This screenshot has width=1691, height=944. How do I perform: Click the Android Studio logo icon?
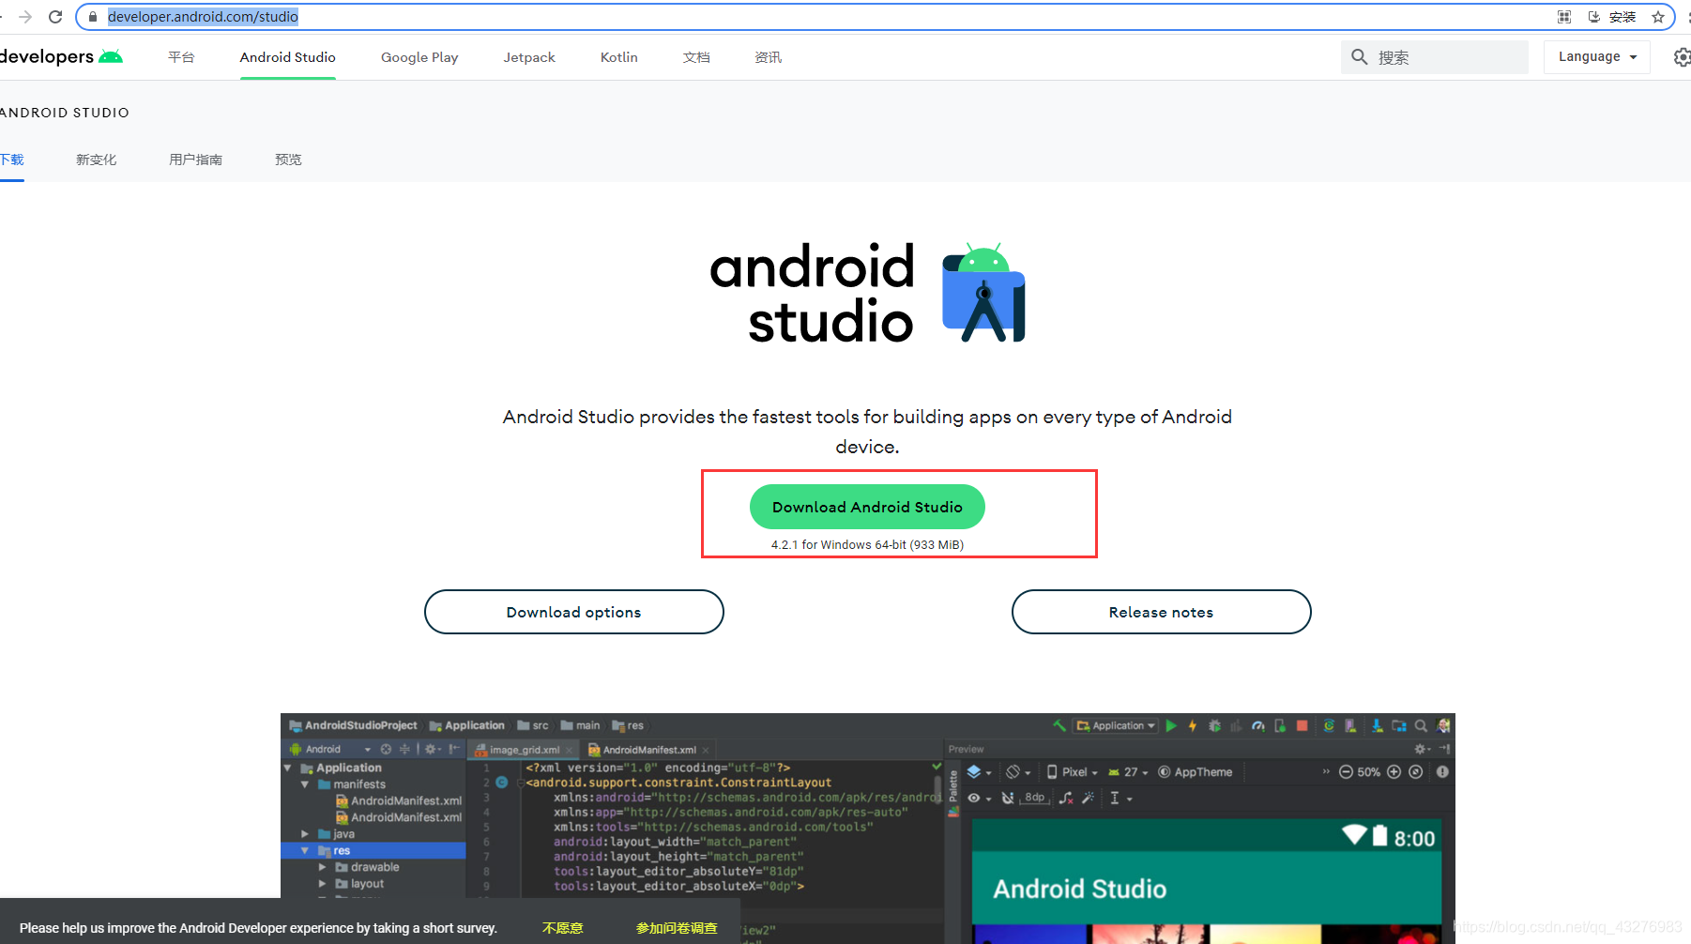(983, 293)
